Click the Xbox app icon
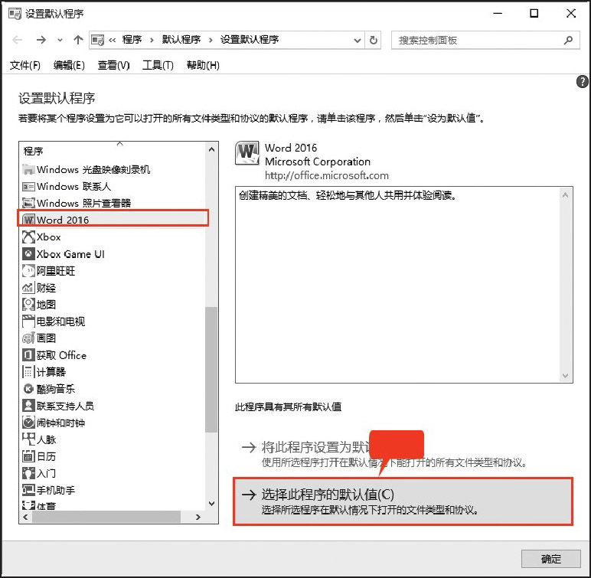The width and height of the screenshot is (591, 578). pos(28,237)
